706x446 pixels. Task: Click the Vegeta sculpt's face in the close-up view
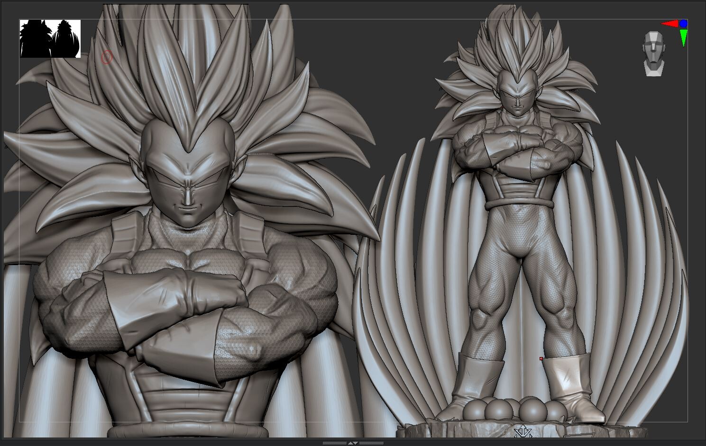click(189, 189)
